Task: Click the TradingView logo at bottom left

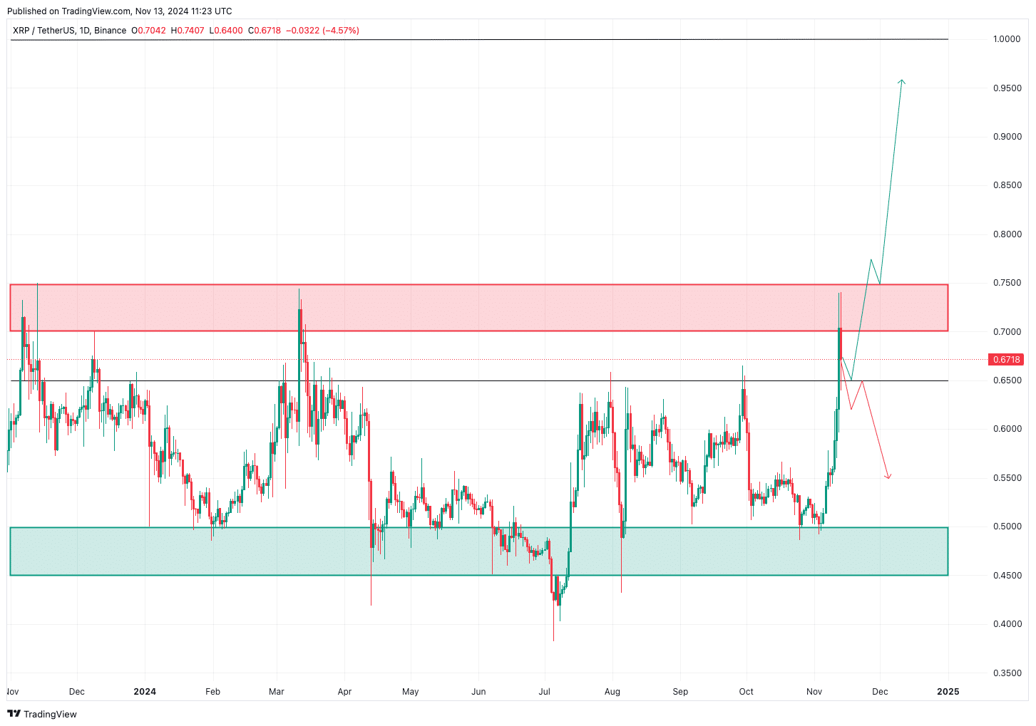Action: [41, 714]
